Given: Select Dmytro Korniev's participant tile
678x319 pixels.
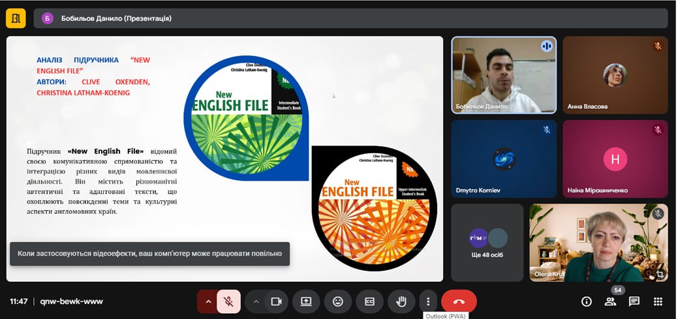Looking at the screenshot, I should [x=504, y=159].
